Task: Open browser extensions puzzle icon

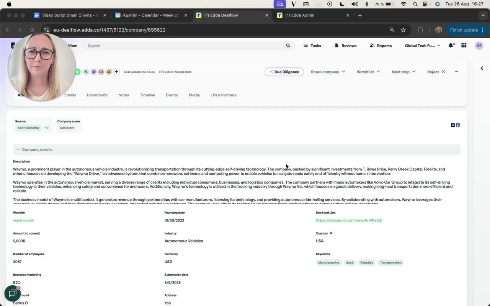Action: pos(420,30)
